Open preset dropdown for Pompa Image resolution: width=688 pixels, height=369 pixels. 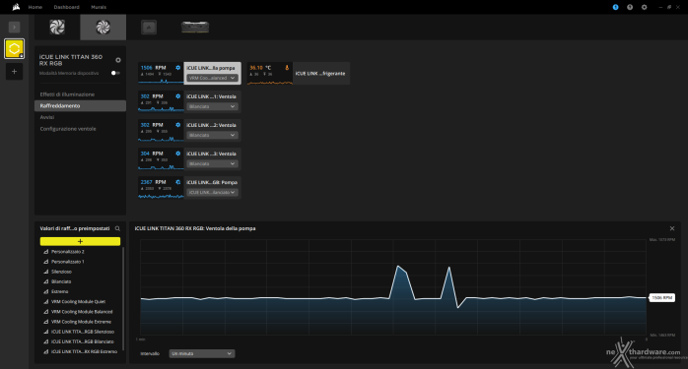[212, 193]
